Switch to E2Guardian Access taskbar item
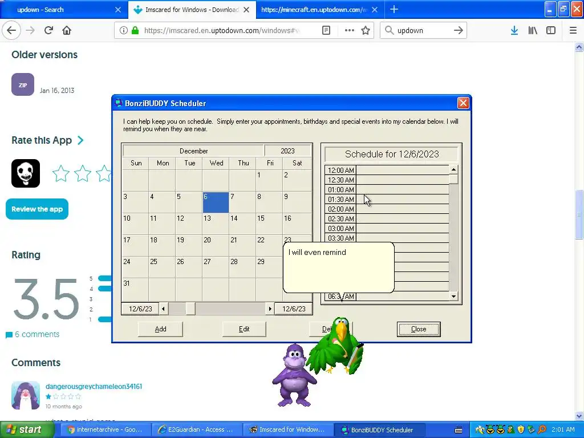 197,429
